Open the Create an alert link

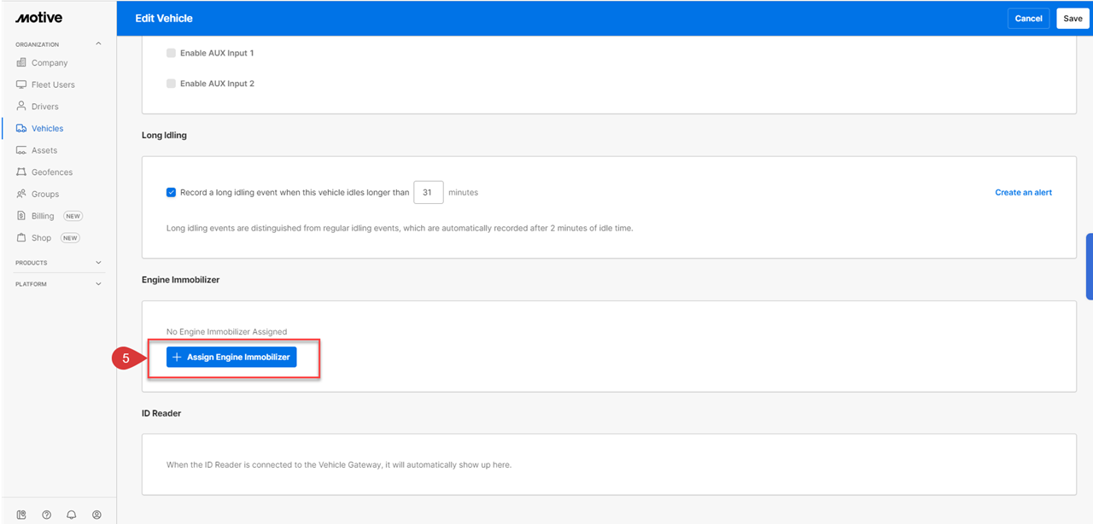pos(1023,192)
